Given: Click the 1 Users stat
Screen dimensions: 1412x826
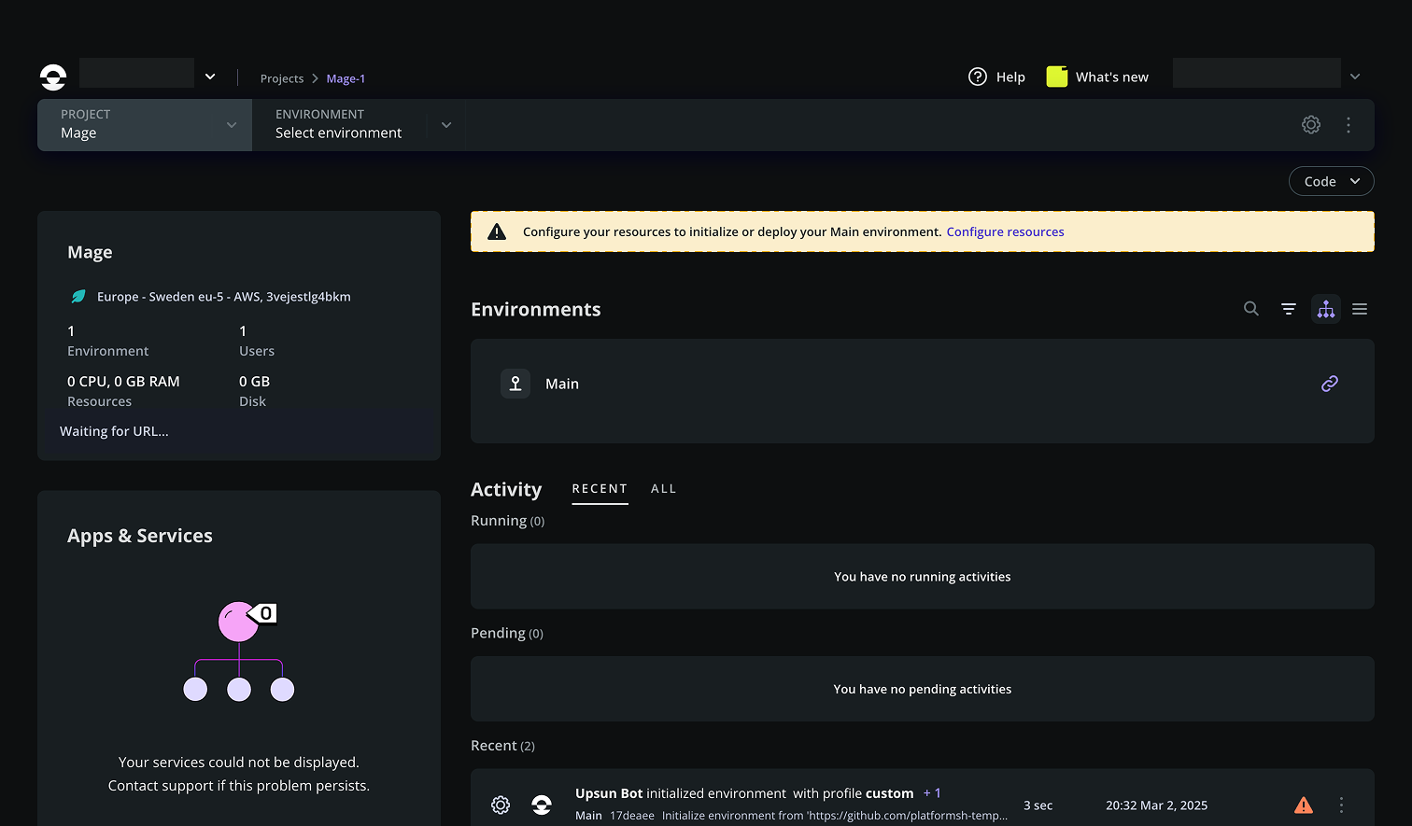Looking at the screenshot, I should click(257, 341).
